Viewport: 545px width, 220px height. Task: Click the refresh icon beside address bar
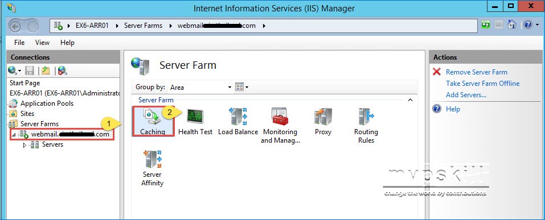point(486,25)
